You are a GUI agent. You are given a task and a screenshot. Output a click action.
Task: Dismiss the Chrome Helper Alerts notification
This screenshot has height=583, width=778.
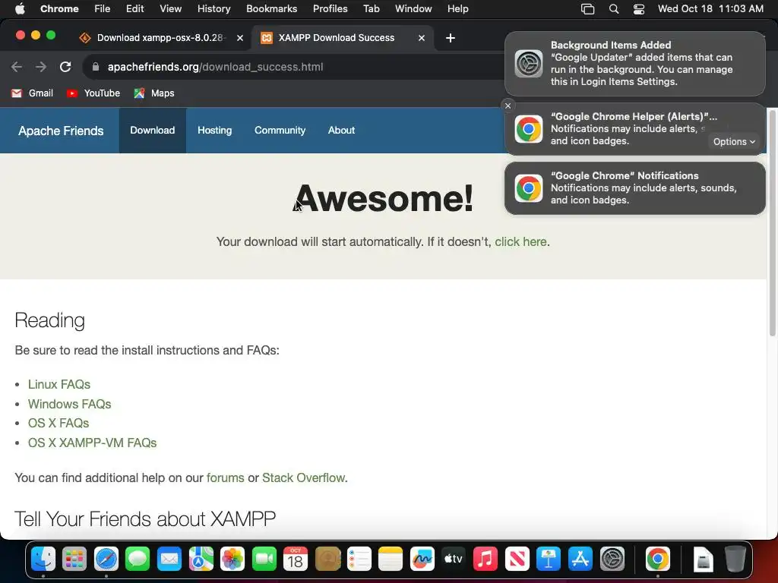point(508,106)
